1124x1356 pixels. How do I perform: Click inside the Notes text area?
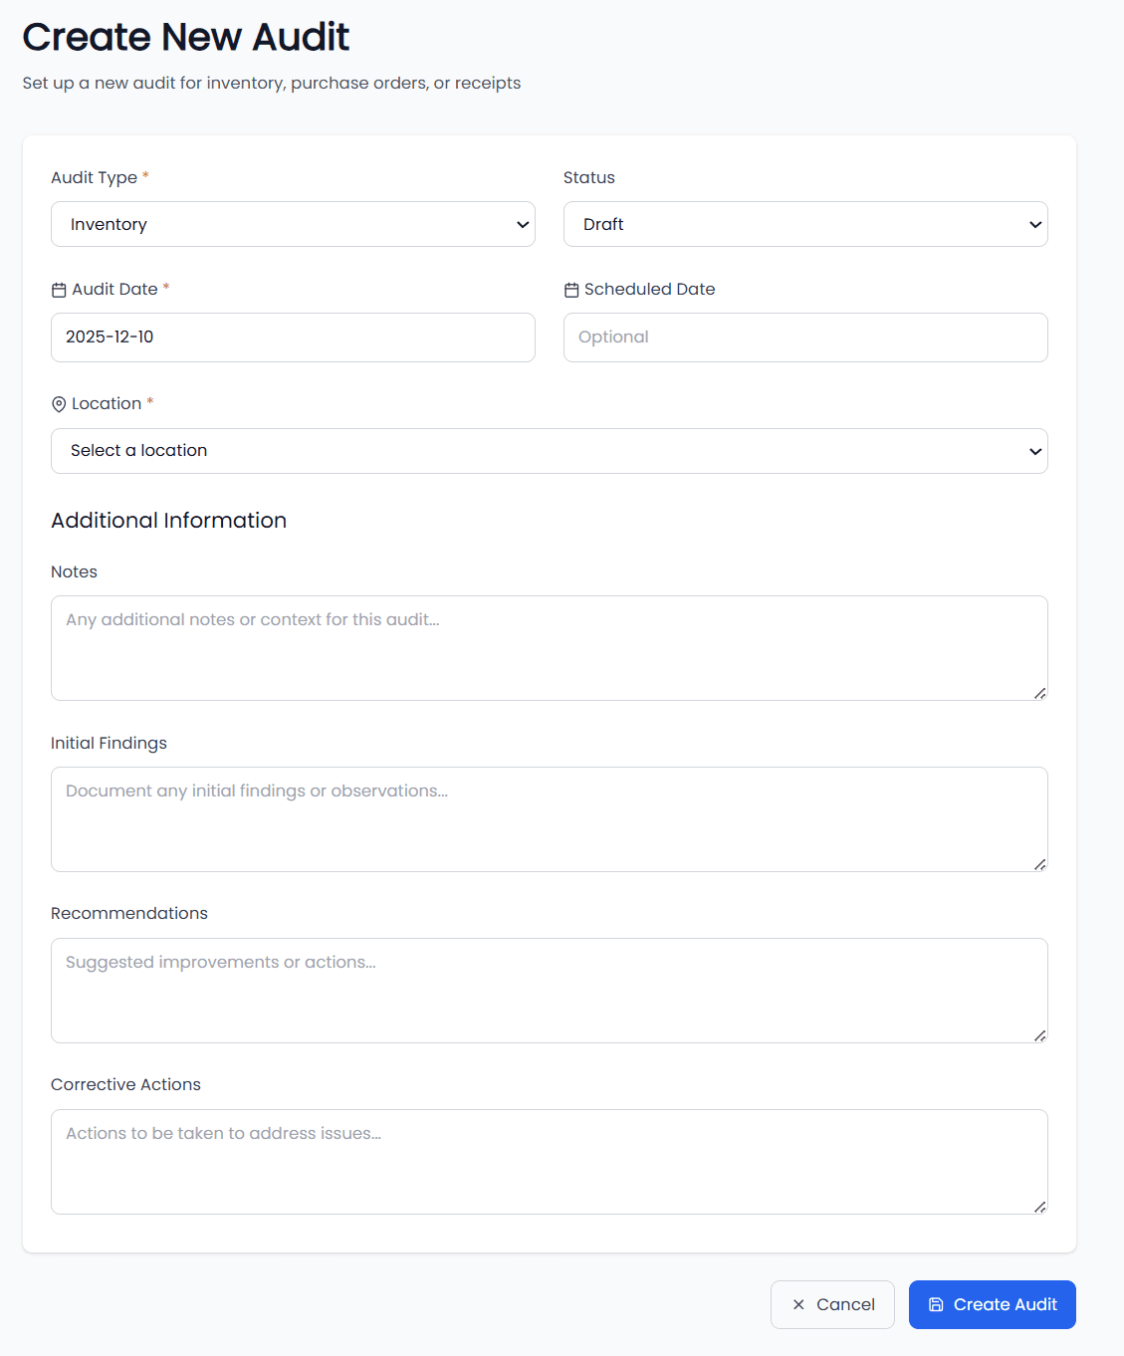(x=549, y=647)
